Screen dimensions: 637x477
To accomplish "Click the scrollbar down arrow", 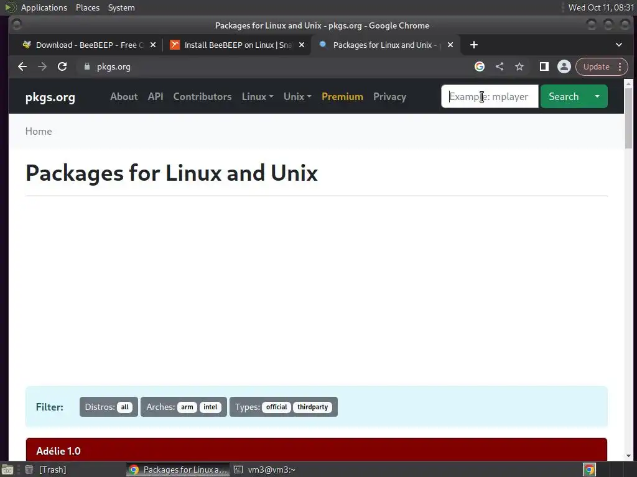I will point(628,456).
